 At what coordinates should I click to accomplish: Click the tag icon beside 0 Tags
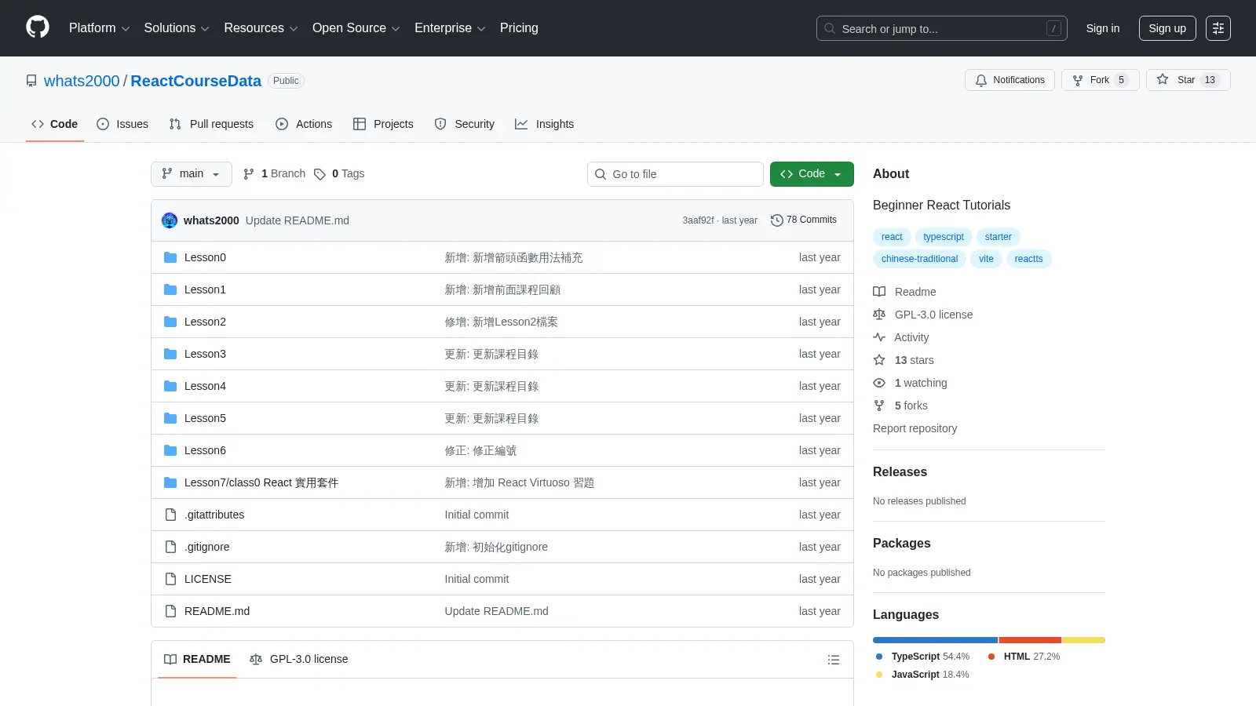[x=319, y=174]
